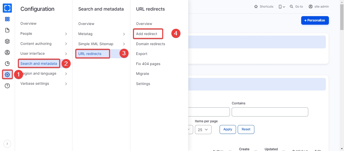This screenshot has width=344, height=151.
Task: Open the Content page icon in sidebar
Action: (x=7, y=30)
